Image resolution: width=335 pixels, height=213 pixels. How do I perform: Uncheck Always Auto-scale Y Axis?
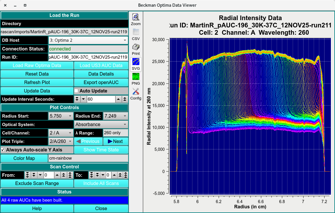click(x=3, y=150)
